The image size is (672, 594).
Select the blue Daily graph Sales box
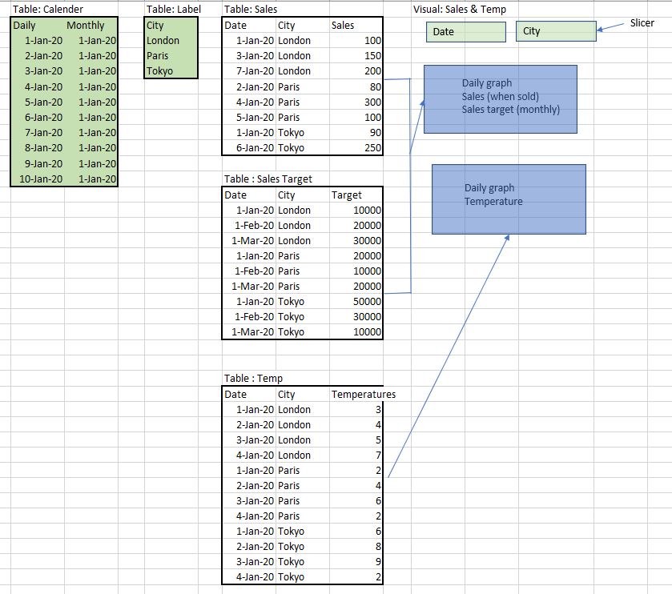tap(500, 99)
